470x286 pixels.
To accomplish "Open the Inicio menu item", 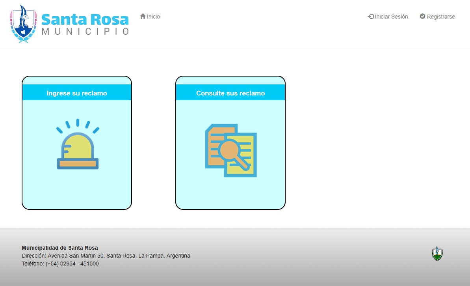I will (153, 17).
